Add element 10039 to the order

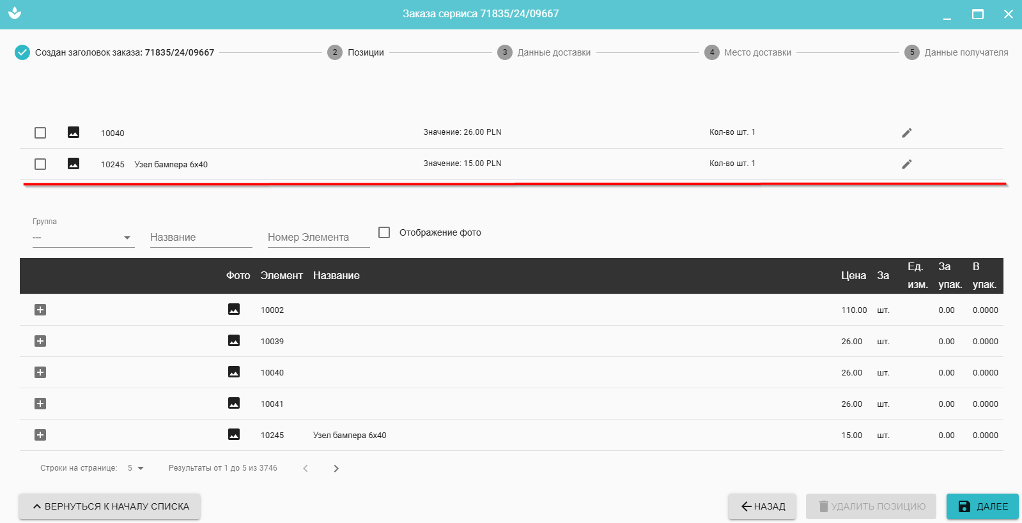(x=40, y=341)
